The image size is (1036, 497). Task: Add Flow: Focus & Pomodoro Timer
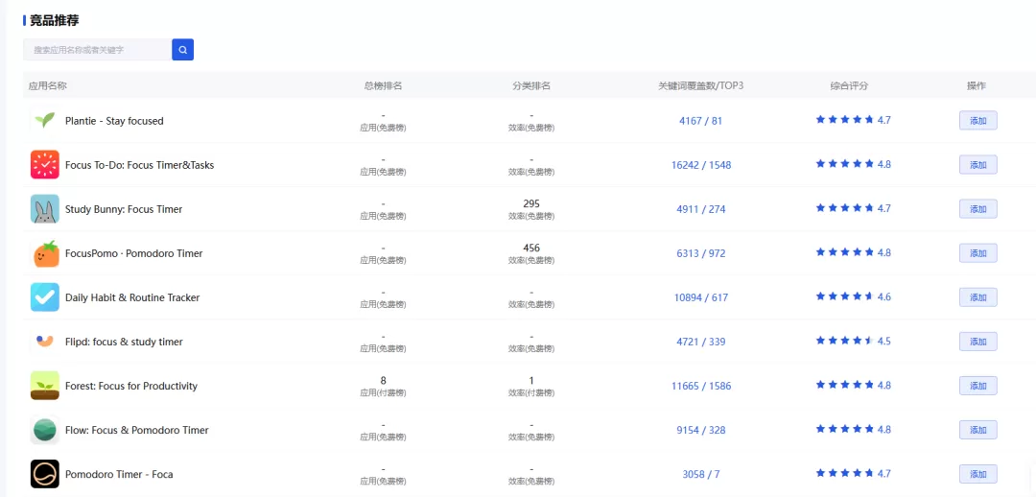(x=977, y=430)
